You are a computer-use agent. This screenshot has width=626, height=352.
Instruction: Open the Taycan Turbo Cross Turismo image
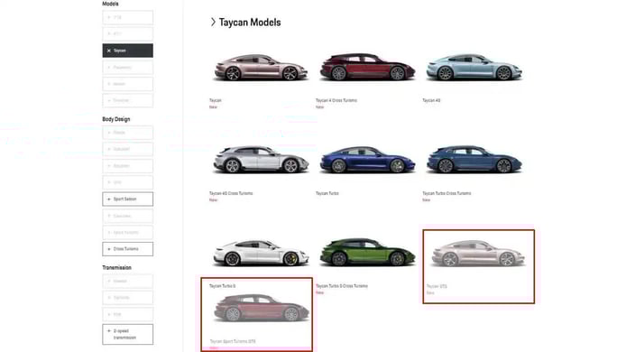[474, 160]
